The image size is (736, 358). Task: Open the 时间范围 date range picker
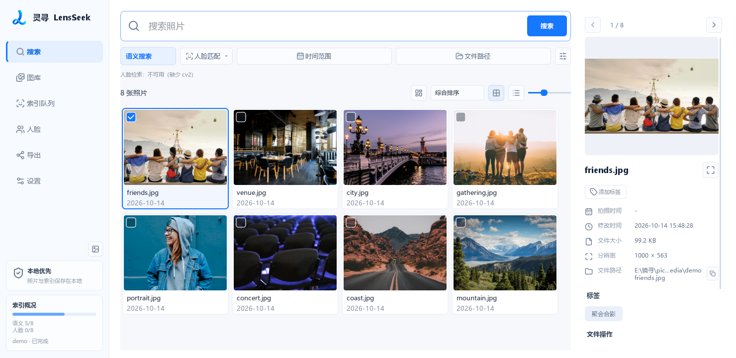pyautogui.click(x=314, y=56)
